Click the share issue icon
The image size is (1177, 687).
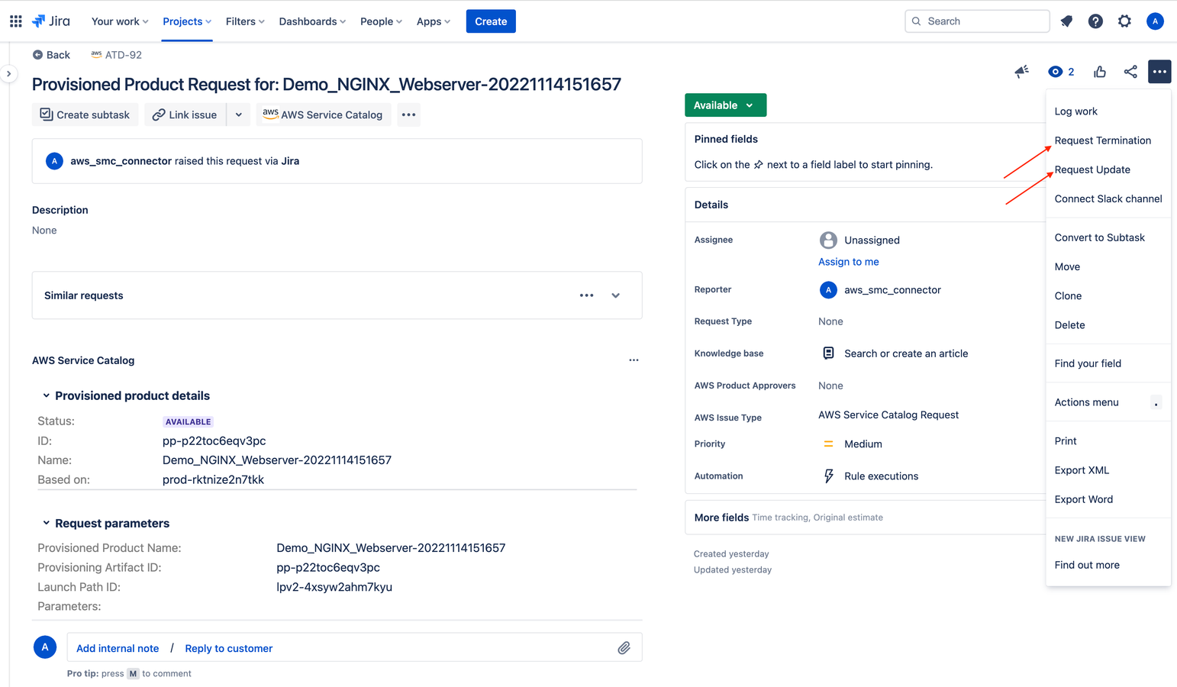pos(1130,72)
